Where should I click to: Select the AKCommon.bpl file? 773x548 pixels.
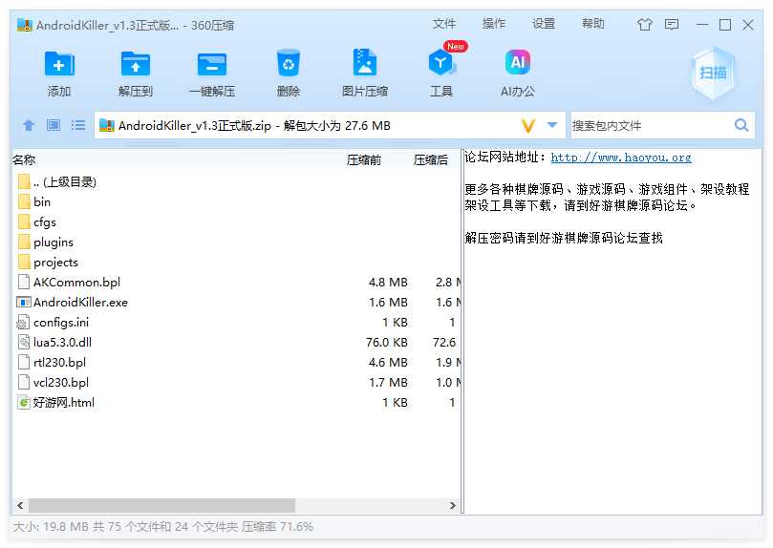click(x=236, y=283)
